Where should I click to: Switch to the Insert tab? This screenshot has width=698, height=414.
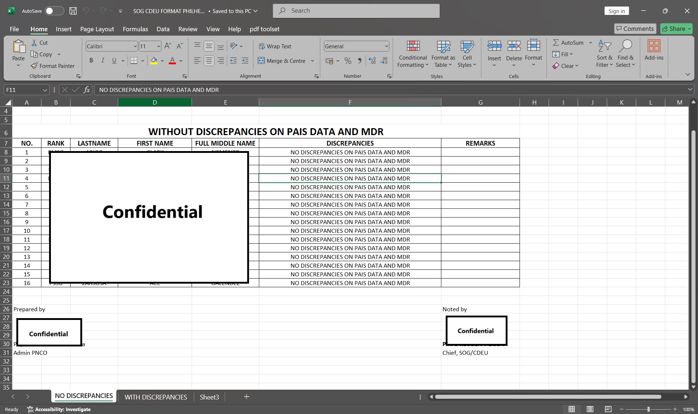coord(64,29)
